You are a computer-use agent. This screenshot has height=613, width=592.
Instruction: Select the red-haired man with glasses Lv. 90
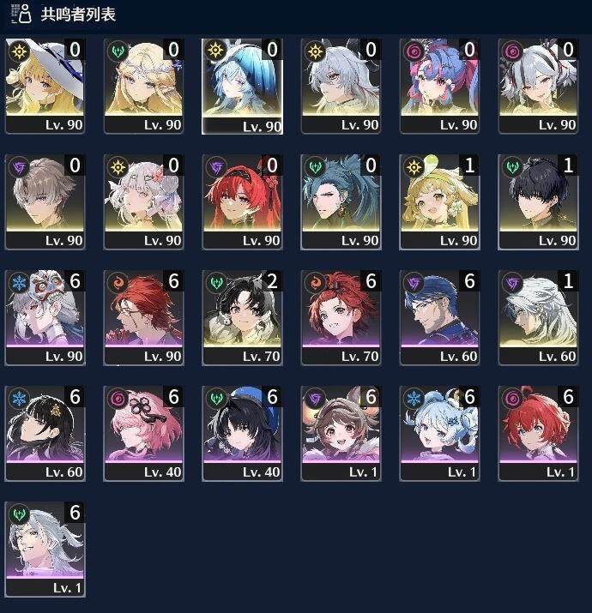point(143,317)
